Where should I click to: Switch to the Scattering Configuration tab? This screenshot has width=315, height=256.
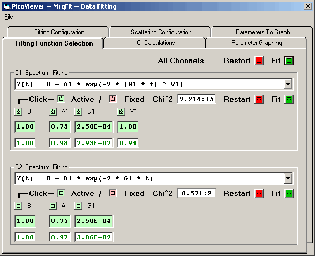point(160,32)
